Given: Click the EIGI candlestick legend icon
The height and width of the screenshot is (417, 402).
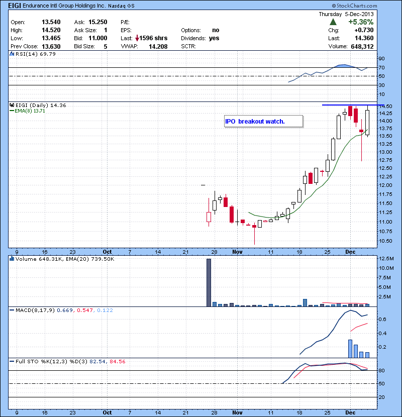Looking at the screenshot, I should tap(12, 105).
